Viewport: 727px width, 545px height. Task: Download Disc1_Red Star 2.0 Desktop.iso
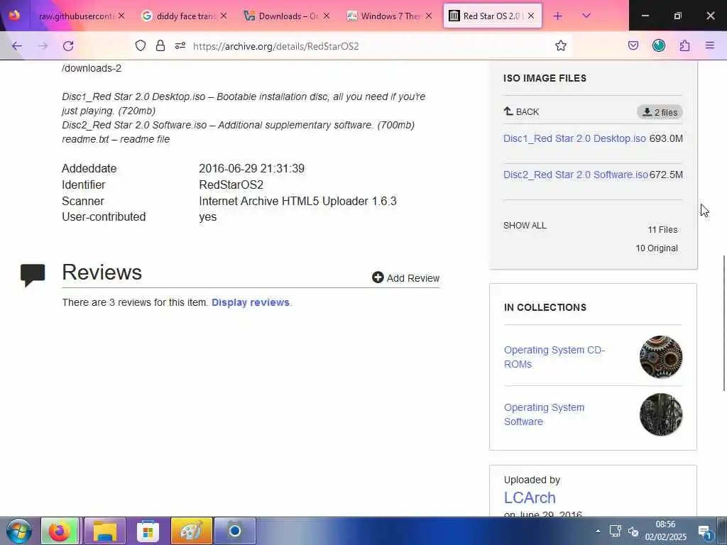coord(574,138)
